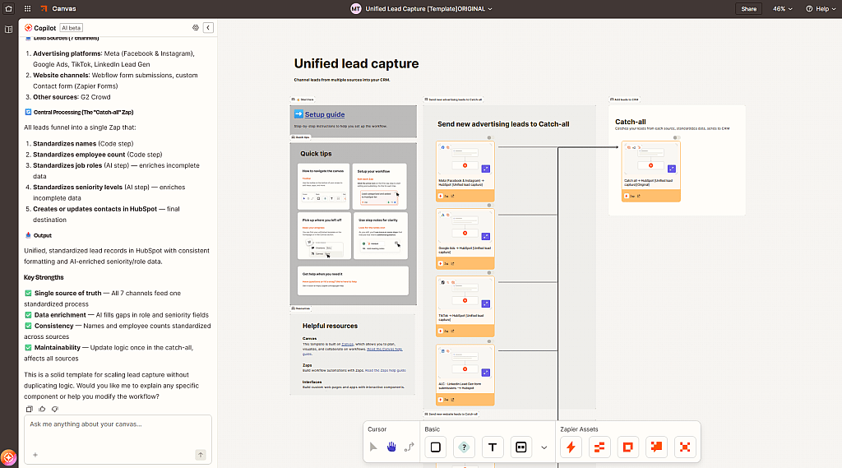Image resolution: width=842 pixels, height=468 pixels.
Task: Open the floating Copilot orb
Action: (8, 458)
